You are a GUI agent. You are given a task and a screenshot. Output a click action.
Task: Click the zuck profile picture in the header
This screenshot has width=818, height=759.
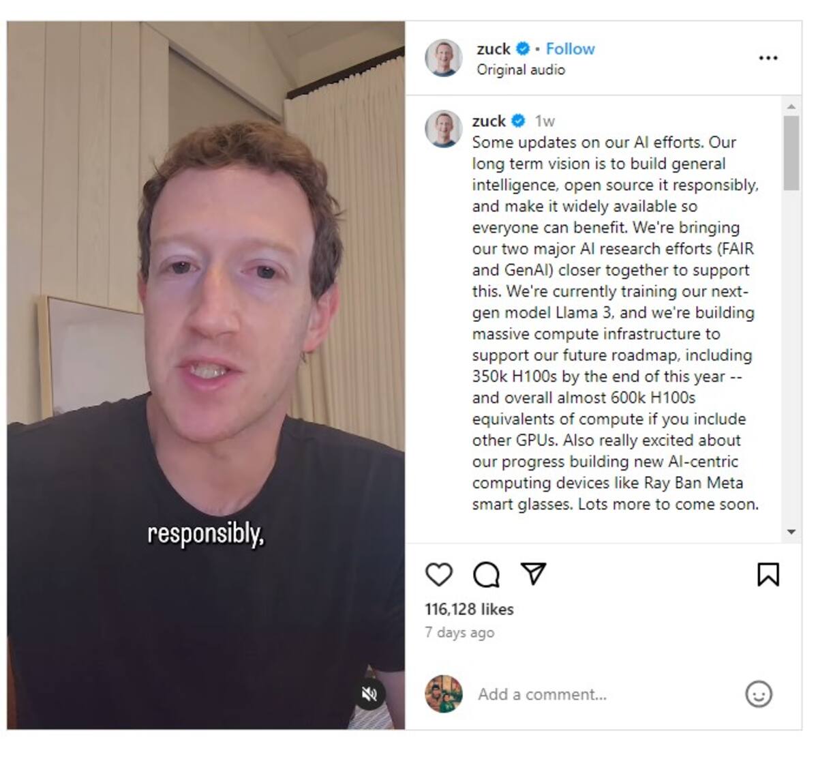[x=444, y=58]
